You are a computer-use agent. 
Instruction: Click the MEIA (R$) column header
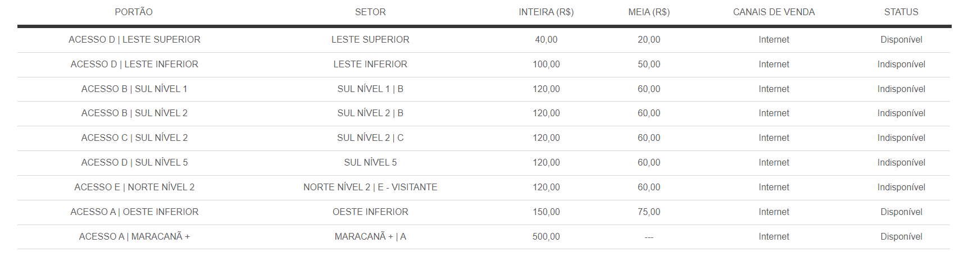[x=649, y=12]
